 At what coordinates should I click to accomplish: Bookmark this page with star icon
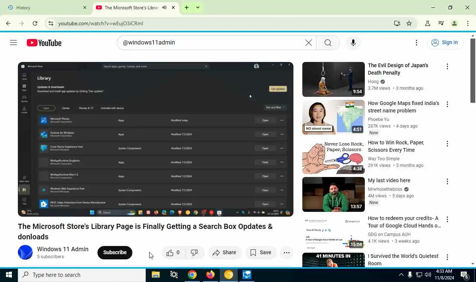point(409,23)
